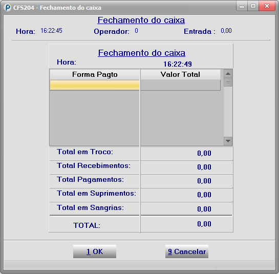
Task: Click the Total em Troco value
Action: [x=204, y=153]
